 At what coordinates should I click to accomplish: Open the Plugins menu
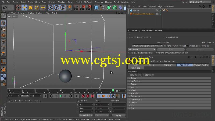tap(108, 2)
